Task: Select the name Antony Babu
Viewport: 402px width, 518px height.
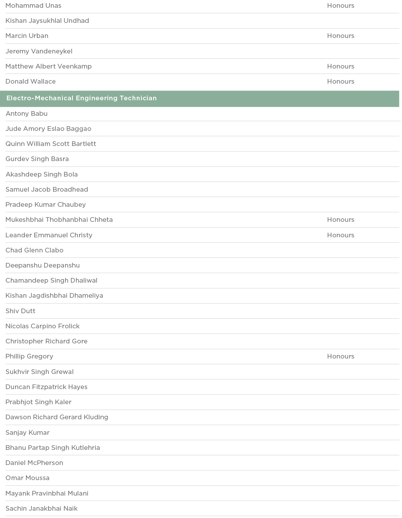Action: [x=27, y=114]
